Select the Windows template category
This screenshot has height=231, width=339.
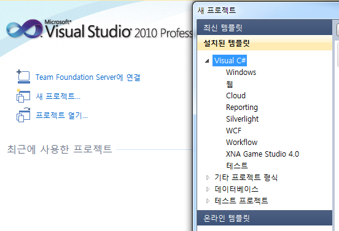click(x=241, y=72)
